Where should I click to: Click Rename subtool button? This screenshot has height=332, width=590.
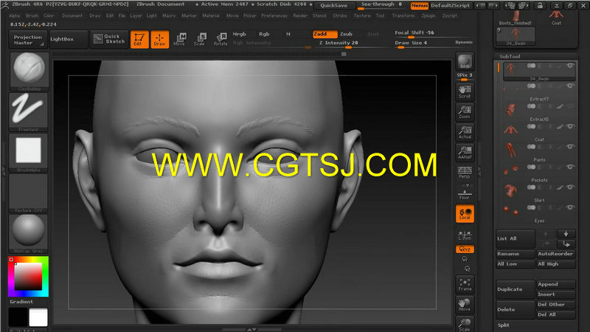click(515, 254)
